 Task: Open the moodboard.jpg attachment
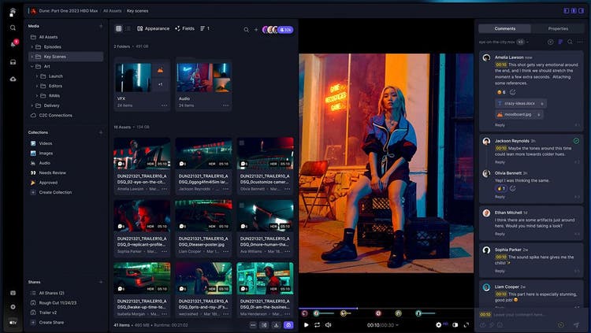[x=519, y=114]
